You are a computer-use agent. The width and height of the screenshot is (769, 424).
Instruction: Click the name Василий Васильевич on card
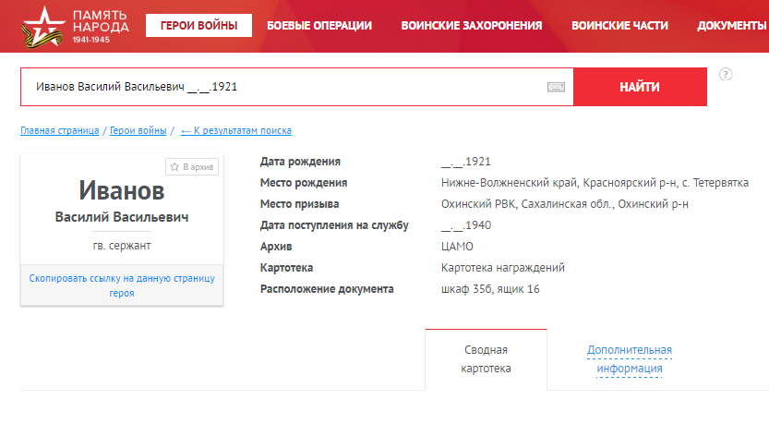coord(122,217)
